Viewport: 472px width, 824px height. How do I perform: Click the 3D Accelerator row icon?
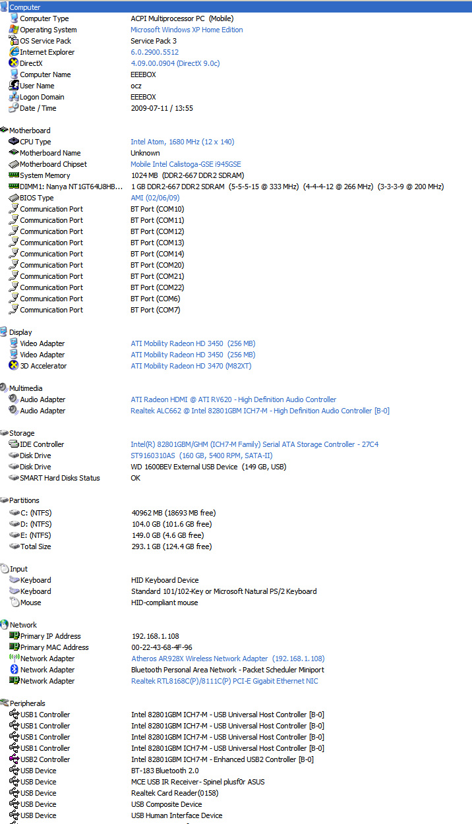coord(14,366)
